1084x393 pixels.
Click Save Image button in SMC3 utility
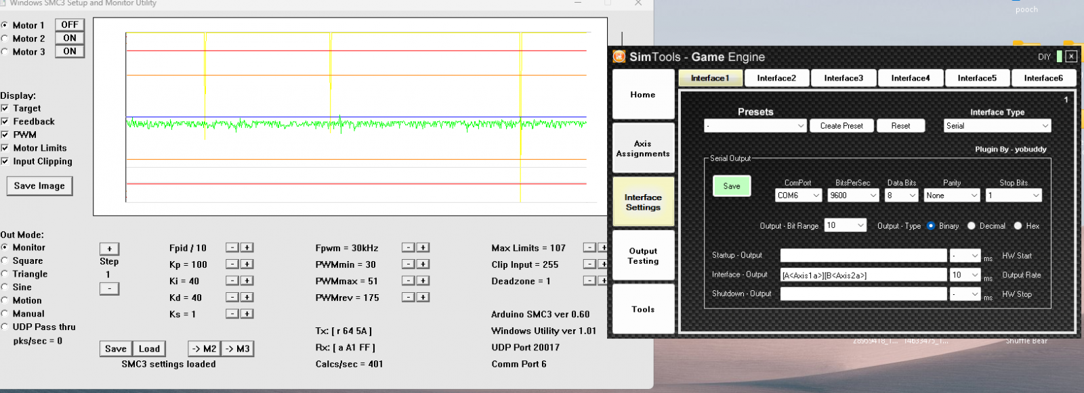pos(39,186)
